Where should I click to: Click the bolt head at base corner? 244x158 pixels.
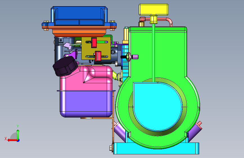click(x=111, y=148)
